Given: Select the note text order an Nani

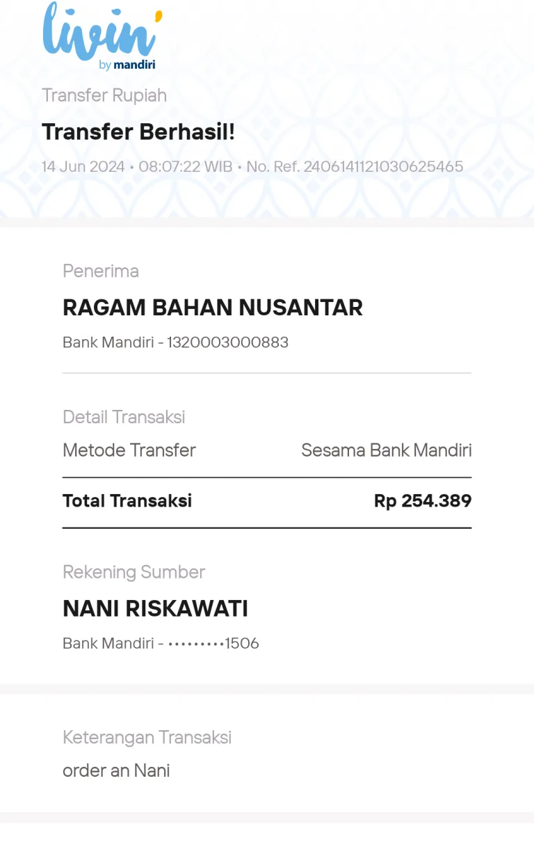Looking at the screenshot, I should [116, 770].
